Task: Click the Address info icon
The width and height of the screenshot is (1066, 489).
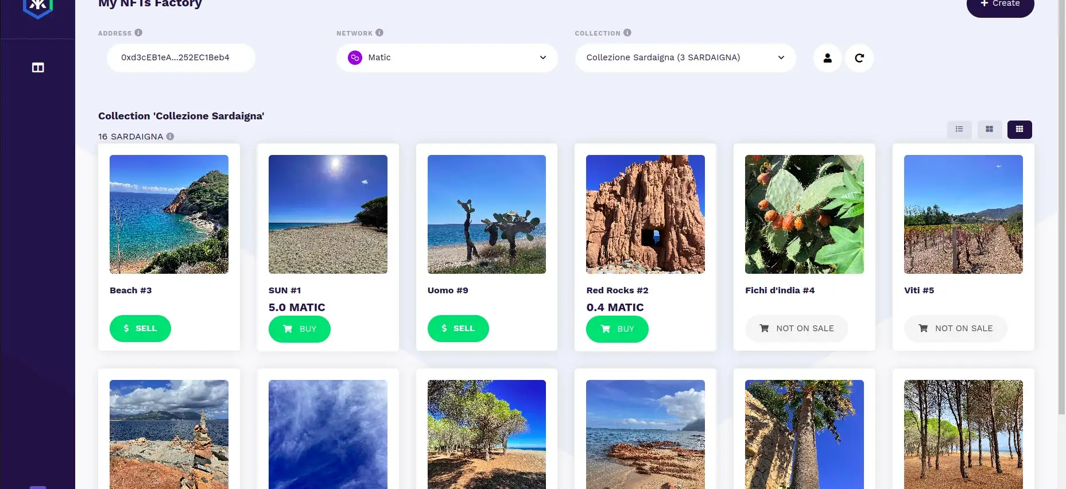Action: pyautogui.click(x=138, y=33)
